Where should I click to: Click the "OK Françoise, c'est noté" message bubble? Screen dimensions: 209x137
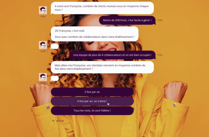95,34
